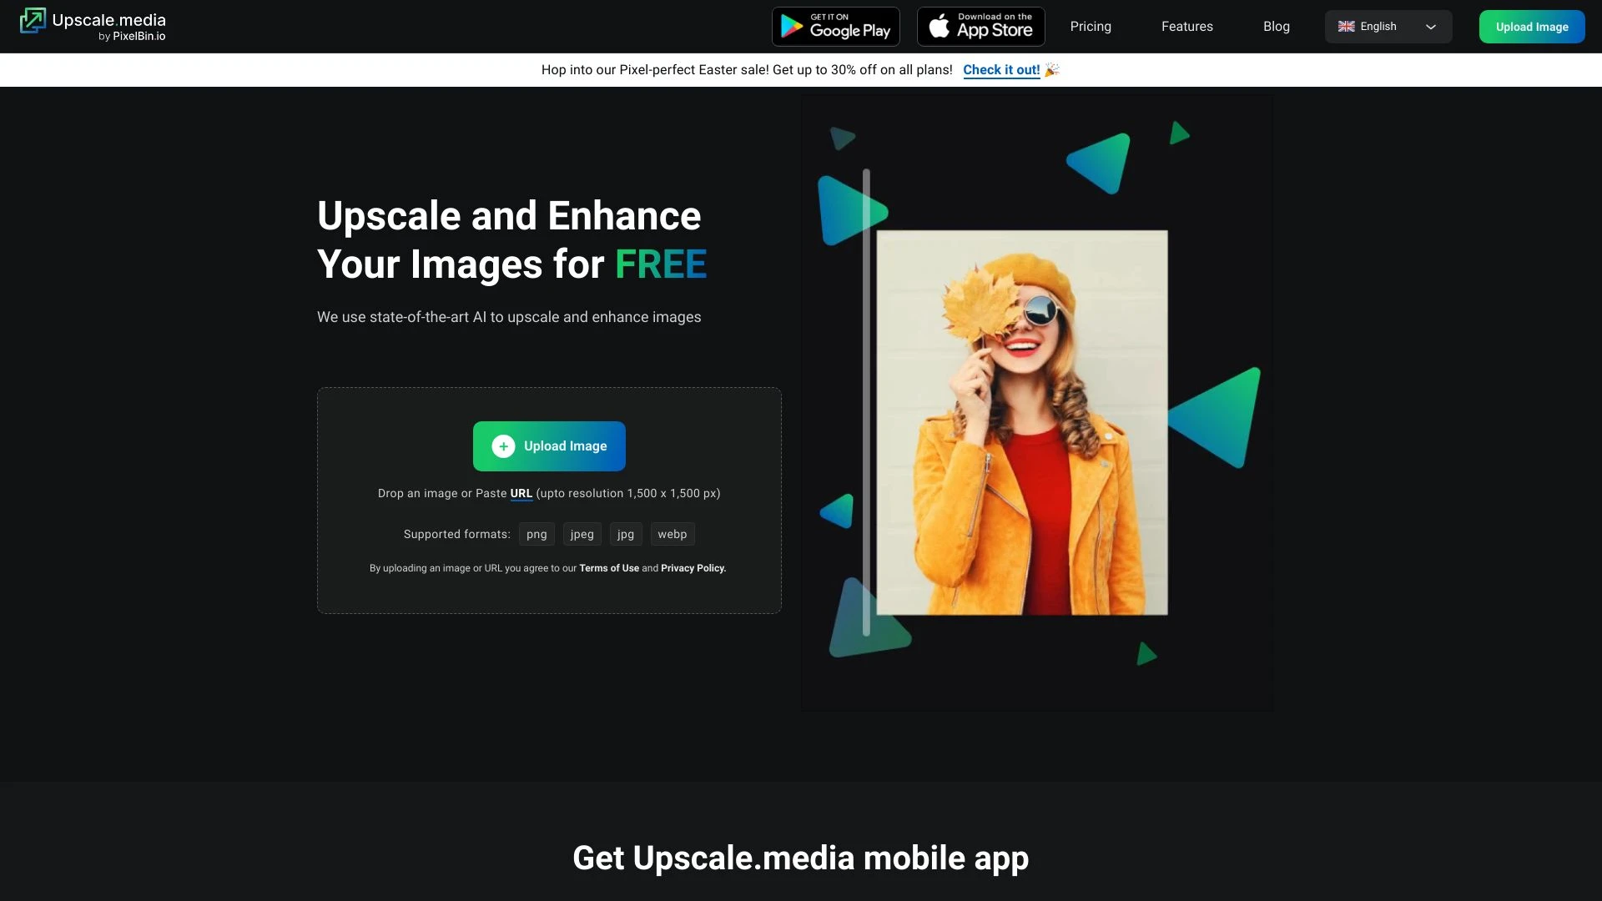Open the Pricing page
The height and width of the screenshot is (901, 1602).
pos(1091,26)
